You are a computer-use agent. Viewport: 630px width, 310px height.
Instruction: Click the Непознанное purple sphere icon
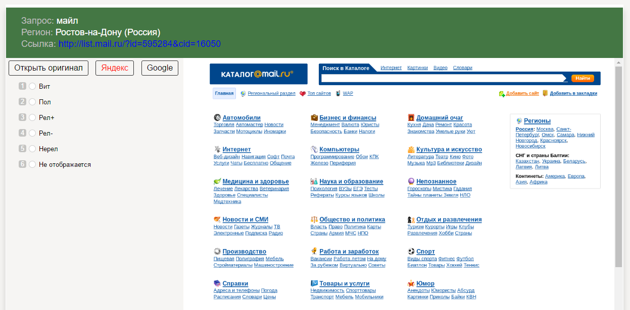pyautogui.click(x=411, y=181)
